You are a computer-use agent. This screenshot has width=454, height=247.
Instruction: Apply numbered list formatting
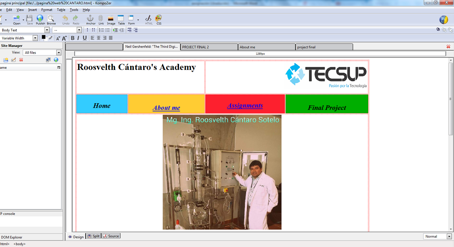pos(101,30)
